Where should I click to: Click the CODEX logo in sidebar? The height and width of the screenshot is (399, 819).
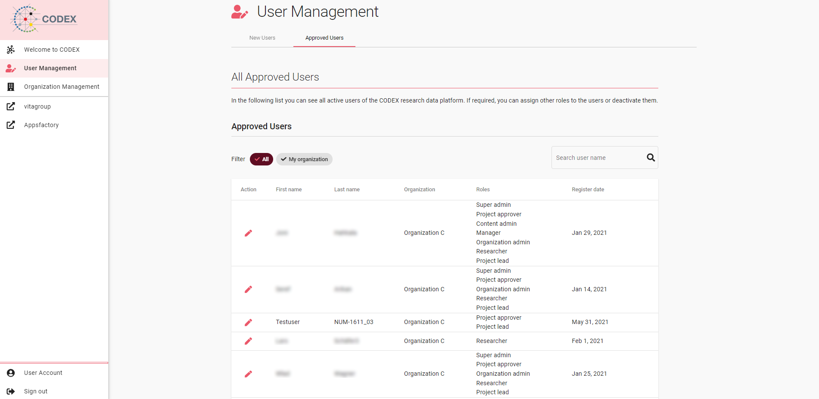click(44, 19)
